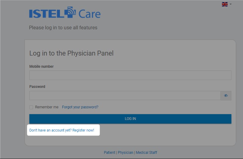Enable the Remember me checkbox
243x159 pixels.
pos(31,107)
